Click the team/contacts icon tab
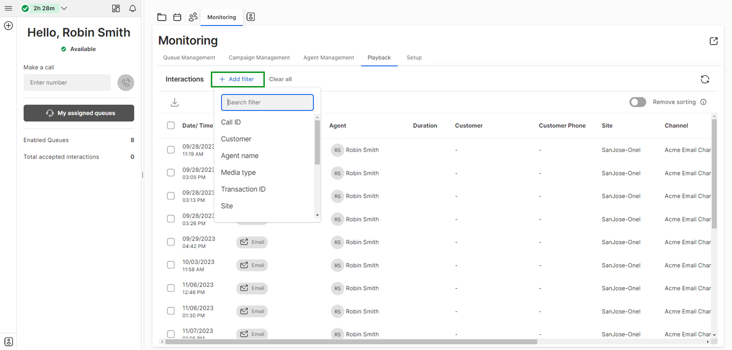 tap(193, 16)
